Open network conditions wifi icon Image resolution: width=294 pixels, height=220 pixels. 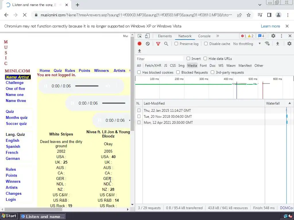point(267,44)
